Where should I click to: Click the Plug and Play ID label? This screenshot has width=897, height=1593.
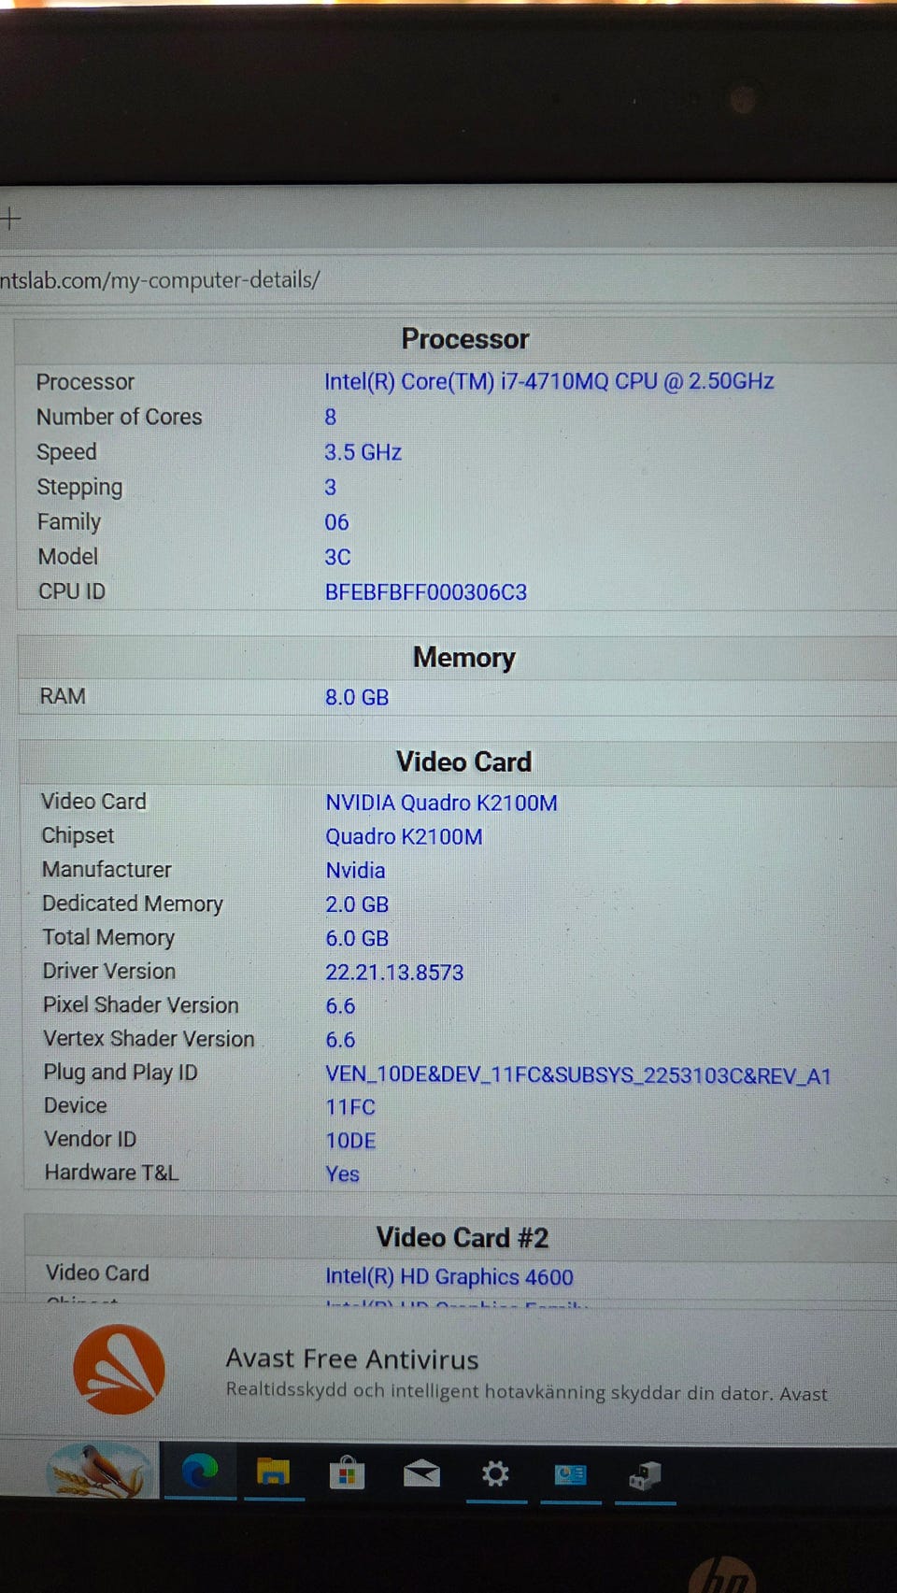121,1073
